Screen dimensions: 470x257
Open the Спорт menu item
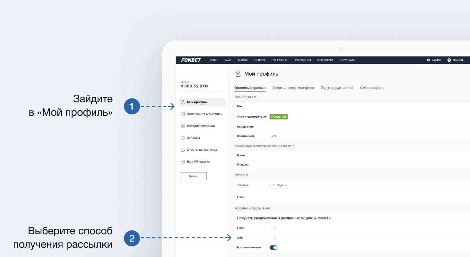coord(213,60)
